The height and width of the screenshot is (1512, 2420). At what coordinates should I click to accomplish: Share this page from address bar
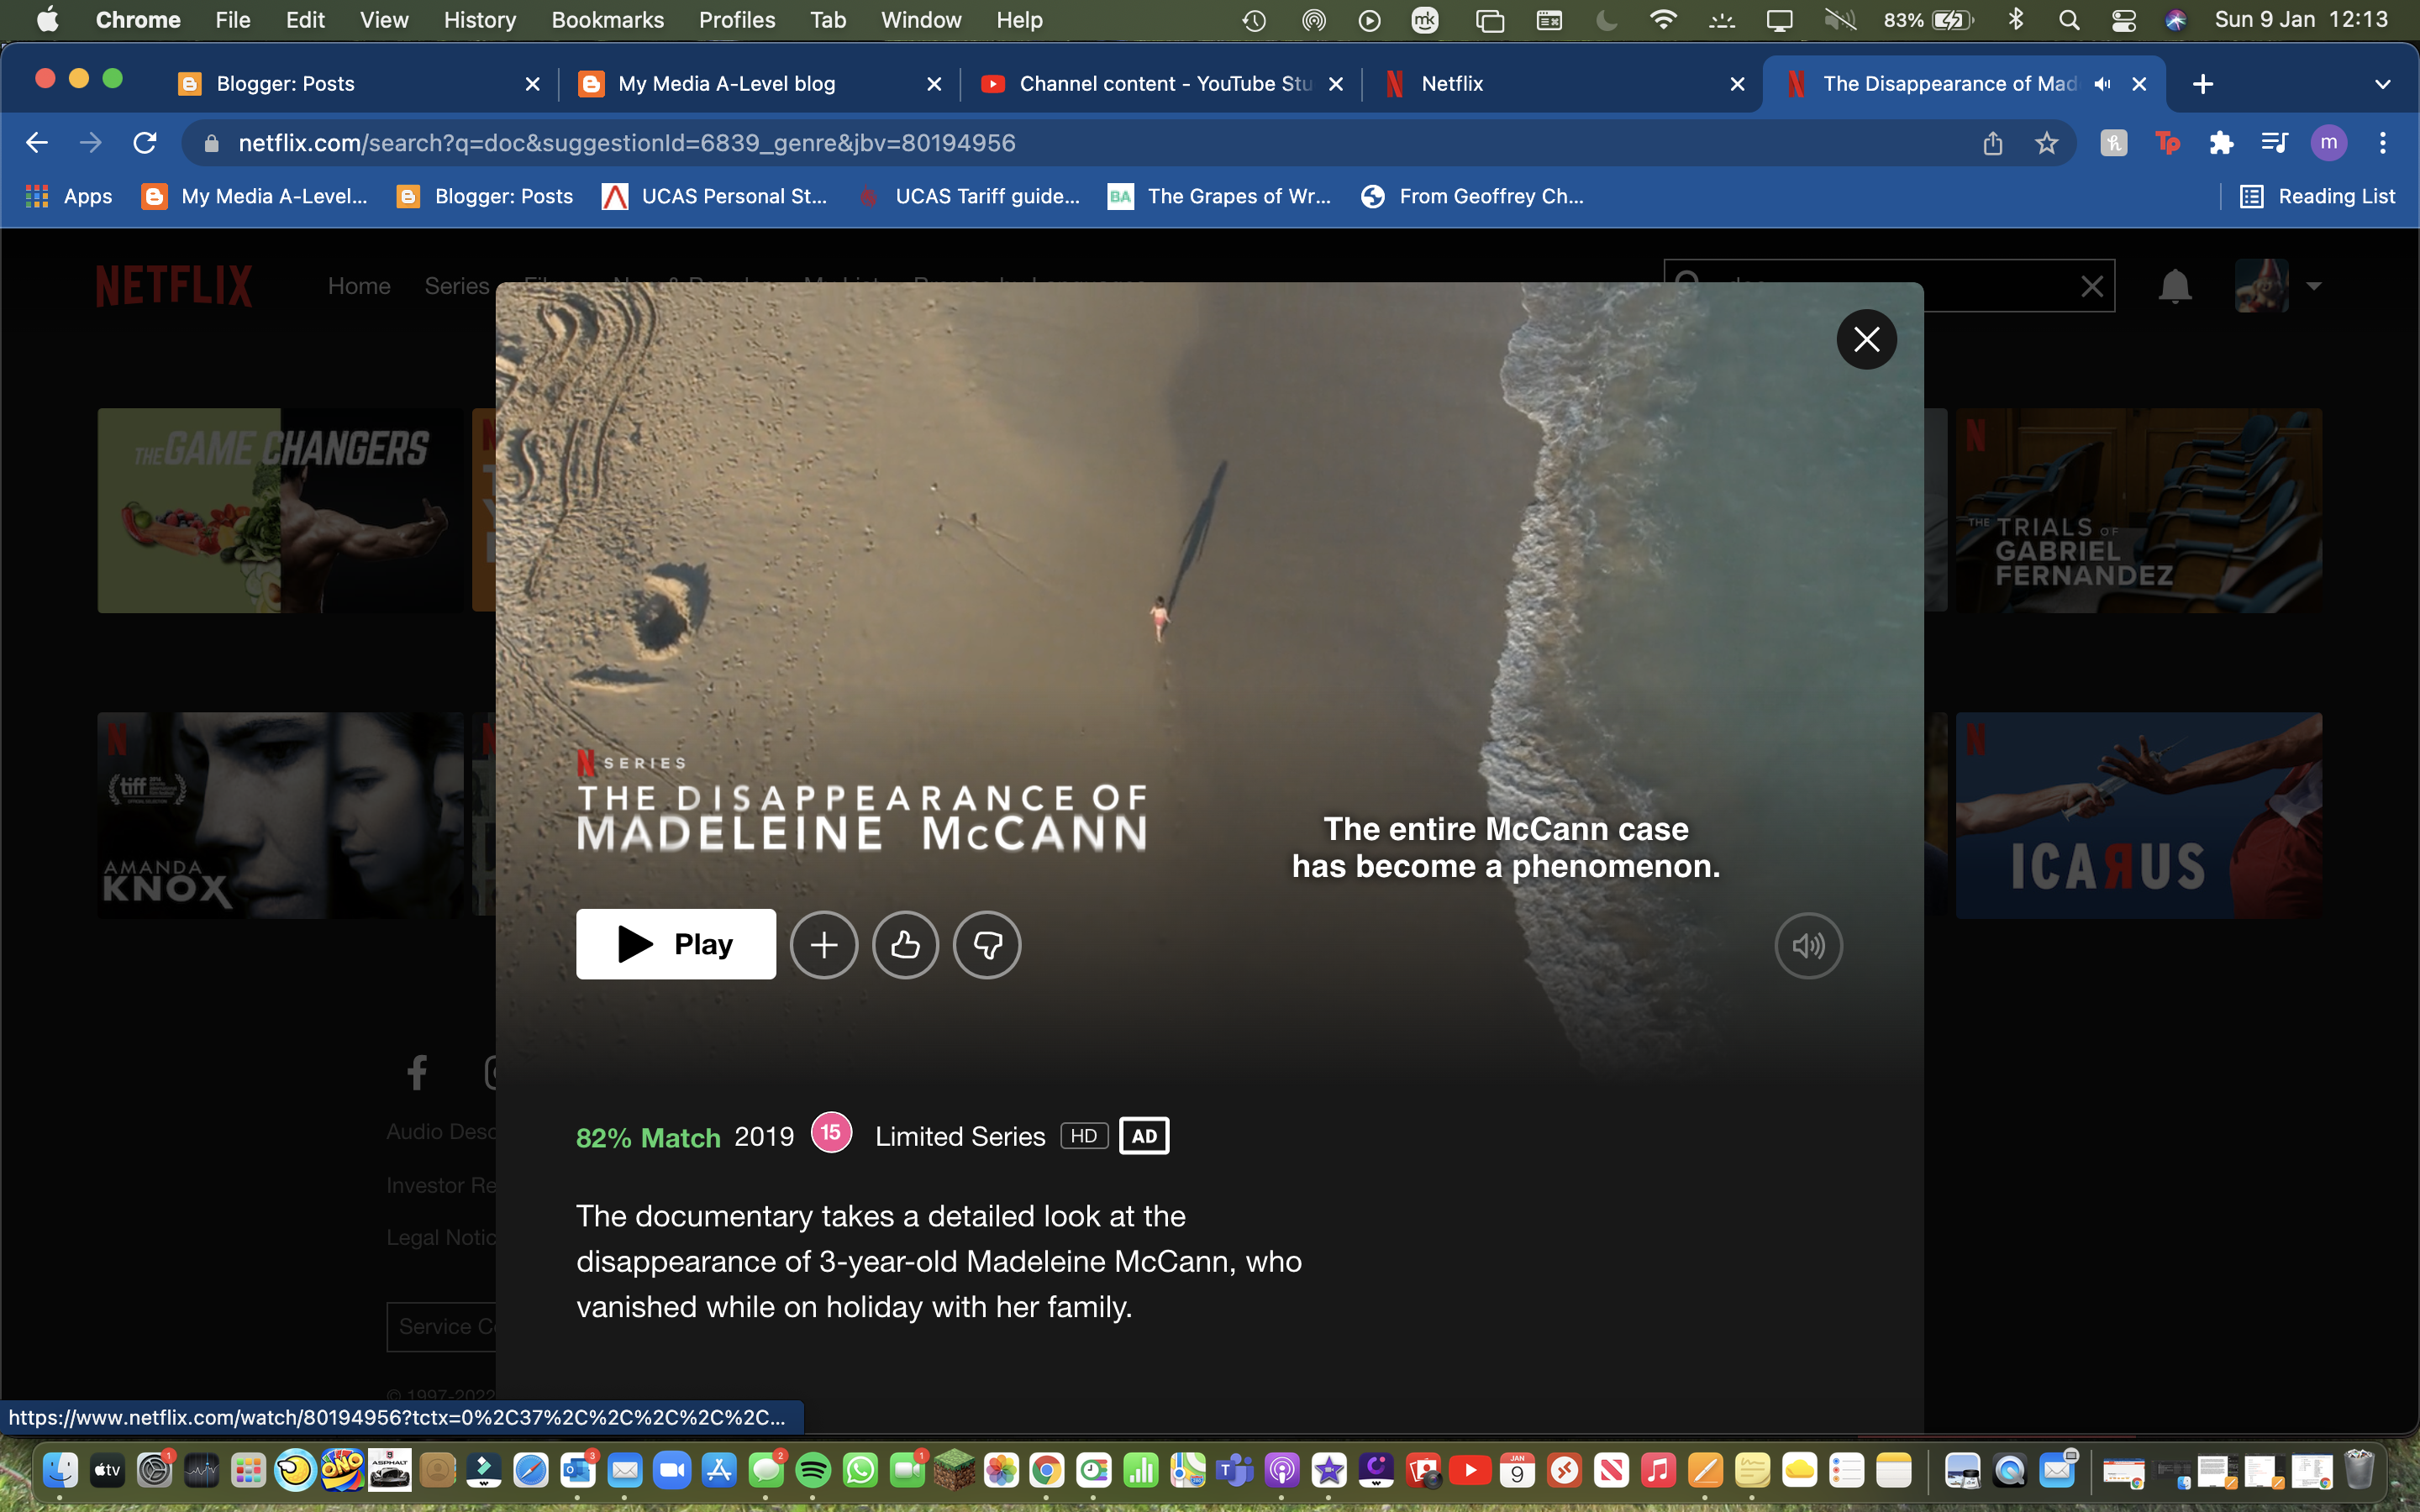pyautogui.click(x=1992, y=143)
